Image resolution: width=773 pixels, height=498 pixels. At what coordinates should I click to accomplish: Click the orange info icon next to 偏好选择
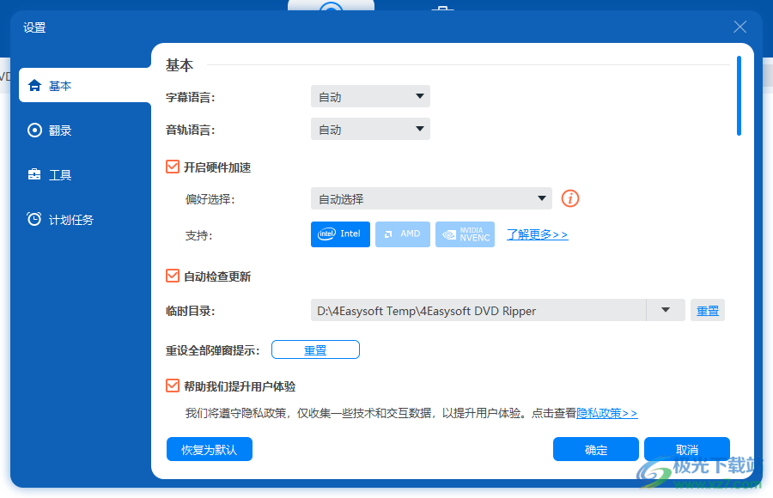(570, 198)
